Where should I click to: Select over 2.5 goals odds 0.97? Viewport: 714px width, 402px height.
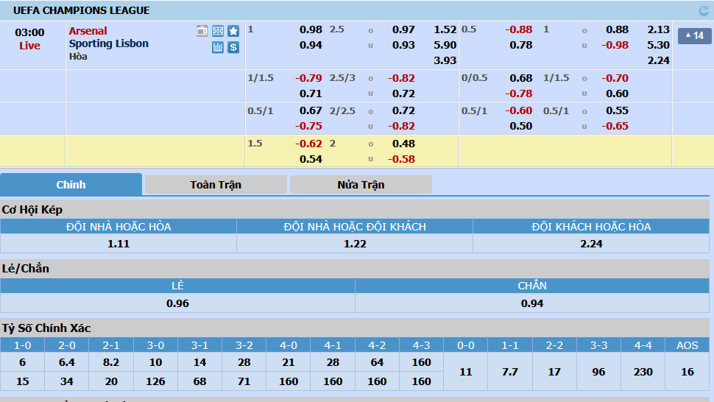click(403, 29)
